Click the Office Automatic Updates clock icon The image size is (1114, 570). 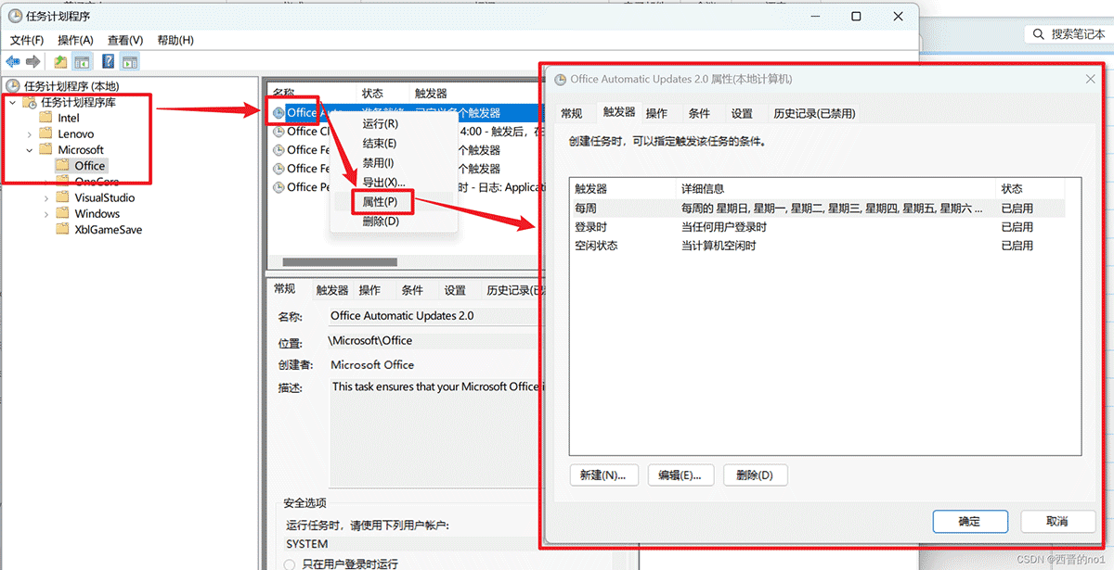tap(278, 113)
